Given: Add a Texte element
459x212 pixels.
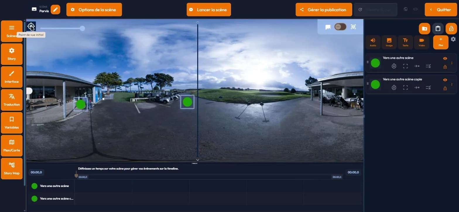Looking at the screenshot, I should (405, 42).
